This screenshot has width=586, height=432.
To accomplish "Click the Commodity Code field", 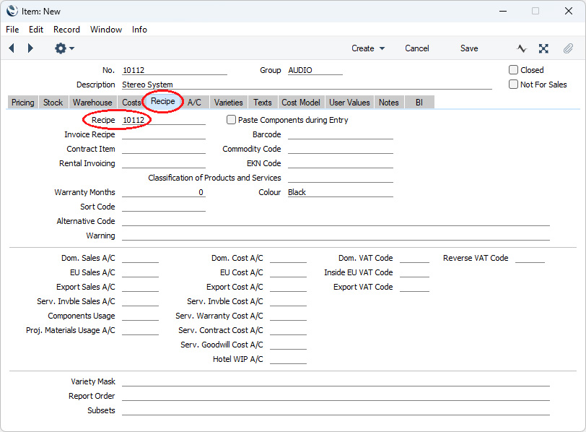I will point(341,149).
